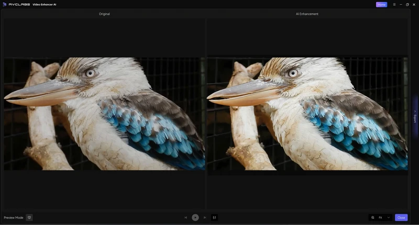
Task: Open the hamburger menu
Action: (394, 5)
